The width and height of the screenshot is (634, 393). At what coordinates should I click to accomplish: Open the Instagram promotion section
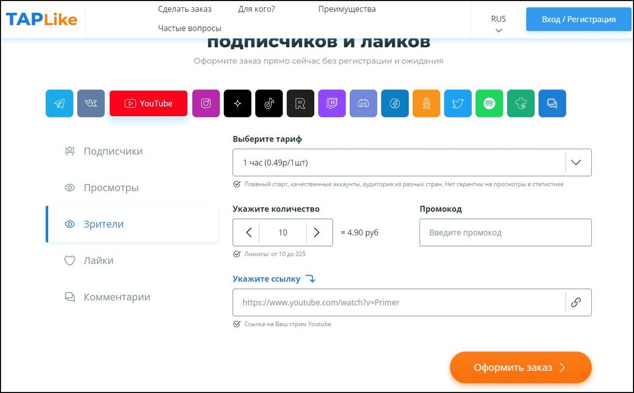pyautogui.click(x=206, y=103)
